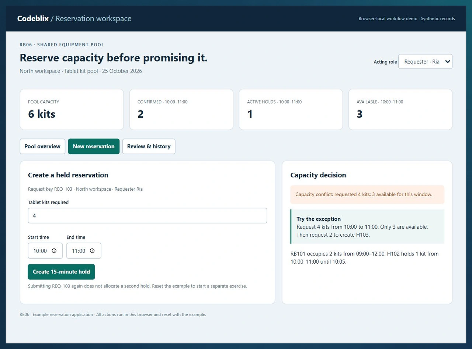Click the Active holds 10:00–11:00 card
The width and height of the screenshot is (472, 349).
point(291,109)
